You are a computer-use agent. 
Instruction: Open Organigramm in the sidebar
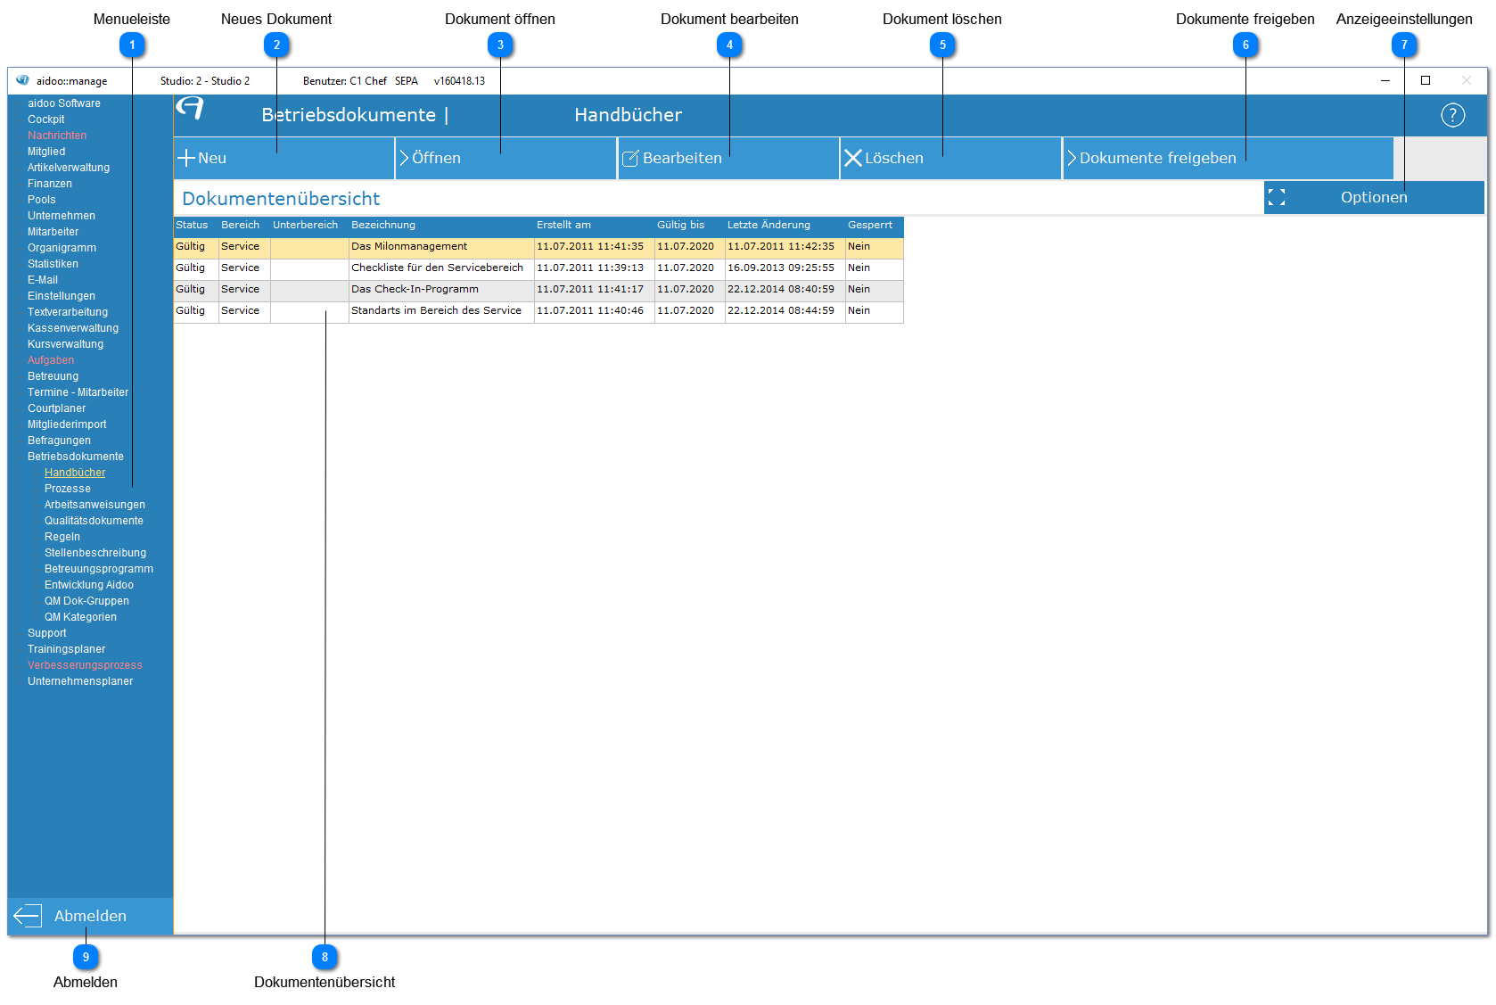coord(62,248)
